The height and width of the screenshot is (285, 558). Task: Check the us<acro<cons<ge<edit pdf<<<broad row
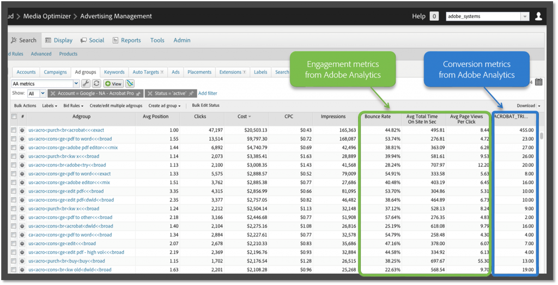pos(14,191)
